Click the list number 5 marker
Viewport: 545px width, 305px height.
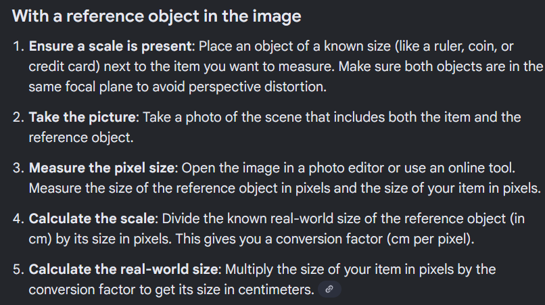point(17,269)
